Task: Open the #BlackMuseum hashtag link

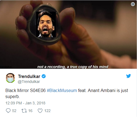Action: tap(62, 91)
